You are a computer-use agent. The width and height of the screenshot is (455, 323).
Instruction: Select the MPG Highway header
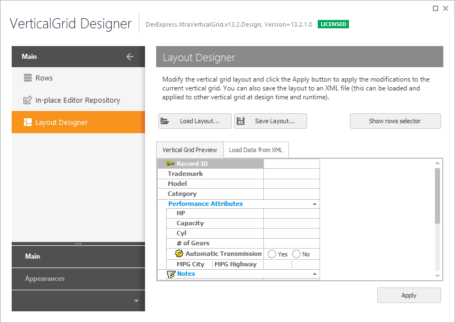pyautogui.click(x=238, y=264)
